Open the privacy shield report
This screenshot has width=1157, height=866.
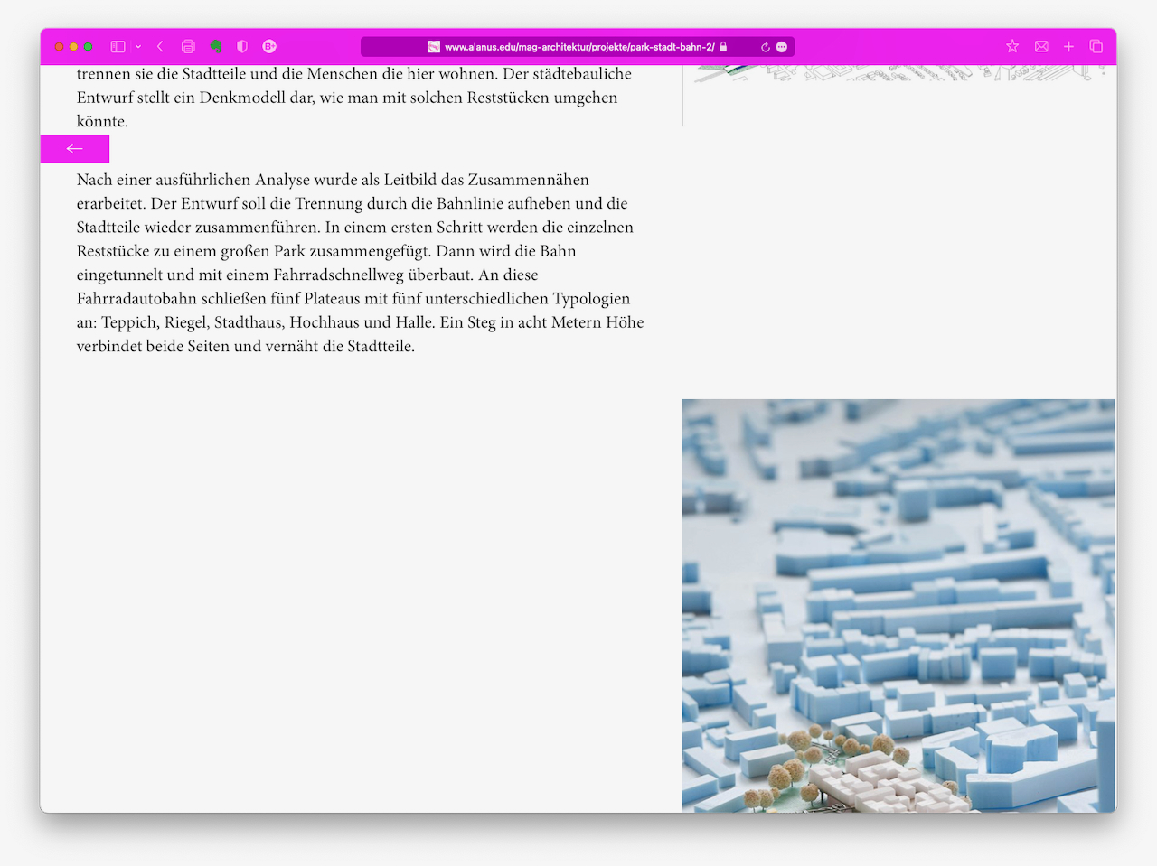(242, 46)
